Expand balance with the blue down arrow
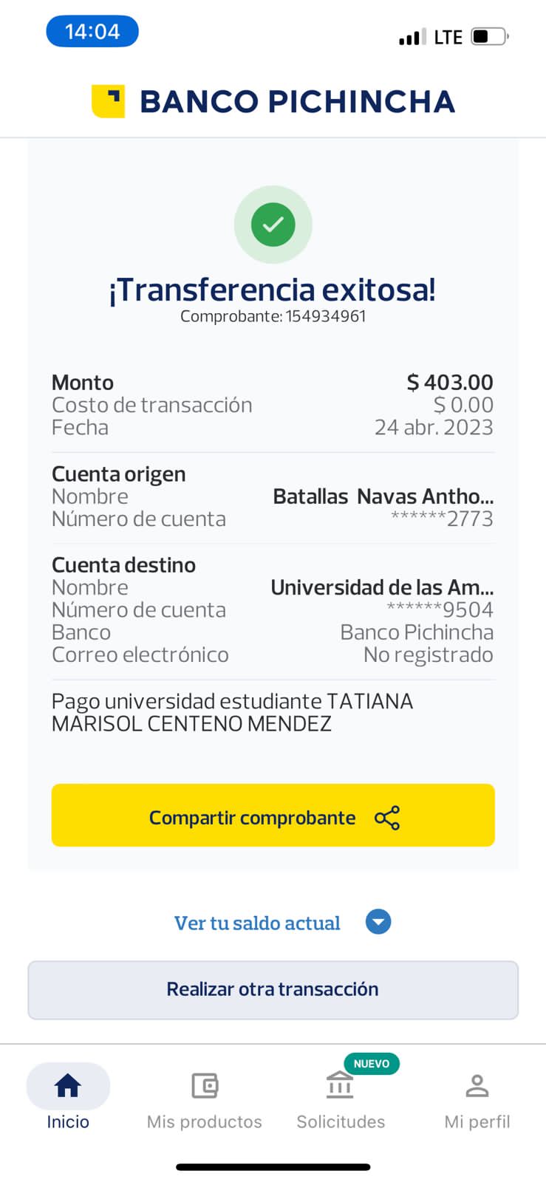Screen dimensions: 546x1182 point(378,922)
